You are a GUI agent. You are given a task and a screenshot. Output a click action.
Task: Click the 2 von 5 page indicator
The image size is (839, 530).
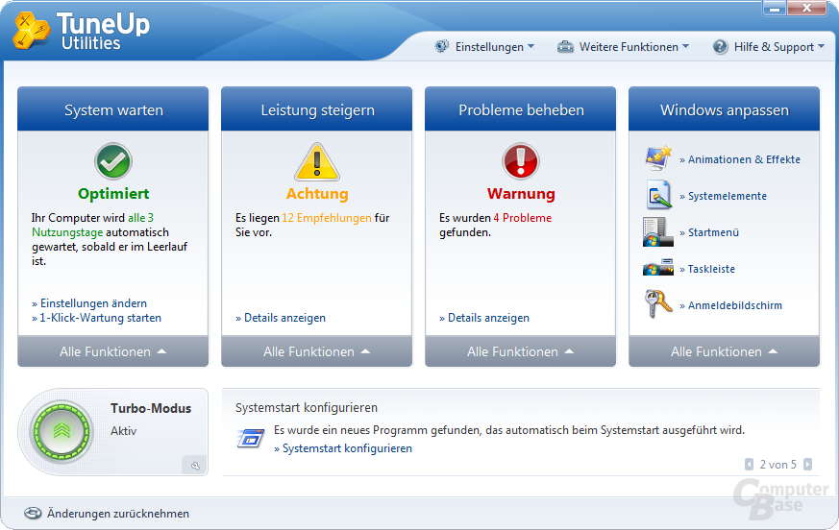tap(778, 464)
